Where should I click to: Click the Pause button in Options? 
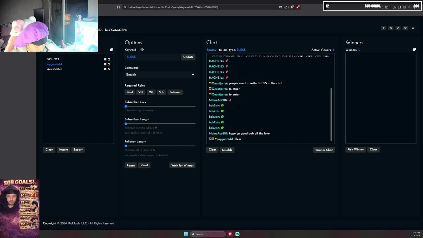click(131, 165)
